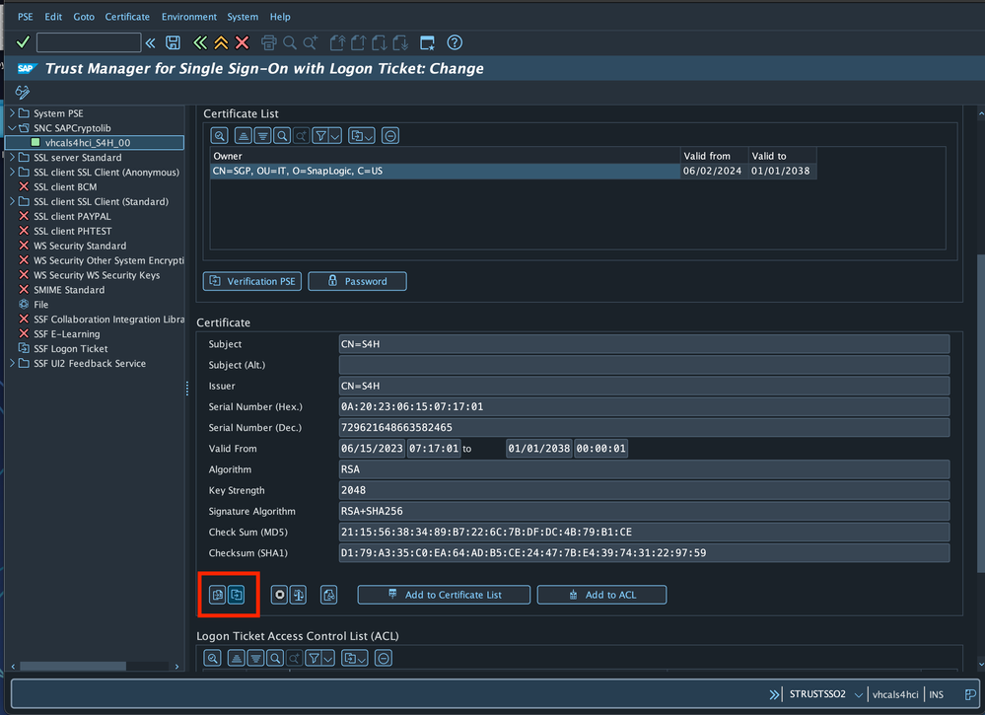985x715 pixels.
Task: Open filter dropdown arrow in ACL toolbar
Action: pyautogui.click(x=328, y=658)
